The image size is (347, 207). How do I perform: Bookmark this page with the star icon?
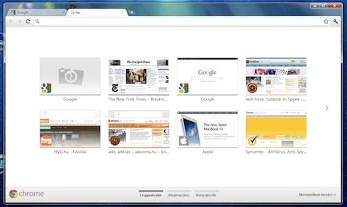pos(326,21)
